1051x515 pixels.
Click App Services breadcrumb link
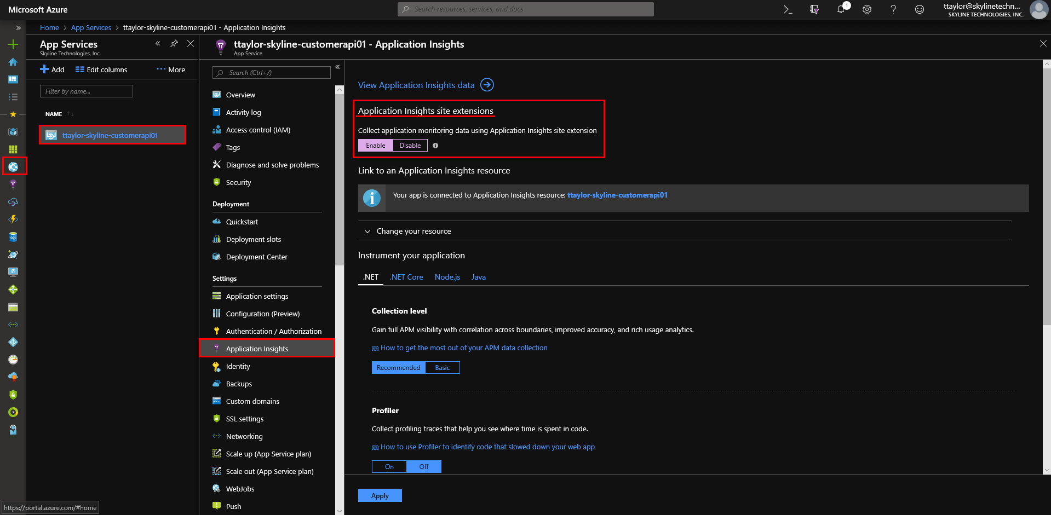point(91,27)
